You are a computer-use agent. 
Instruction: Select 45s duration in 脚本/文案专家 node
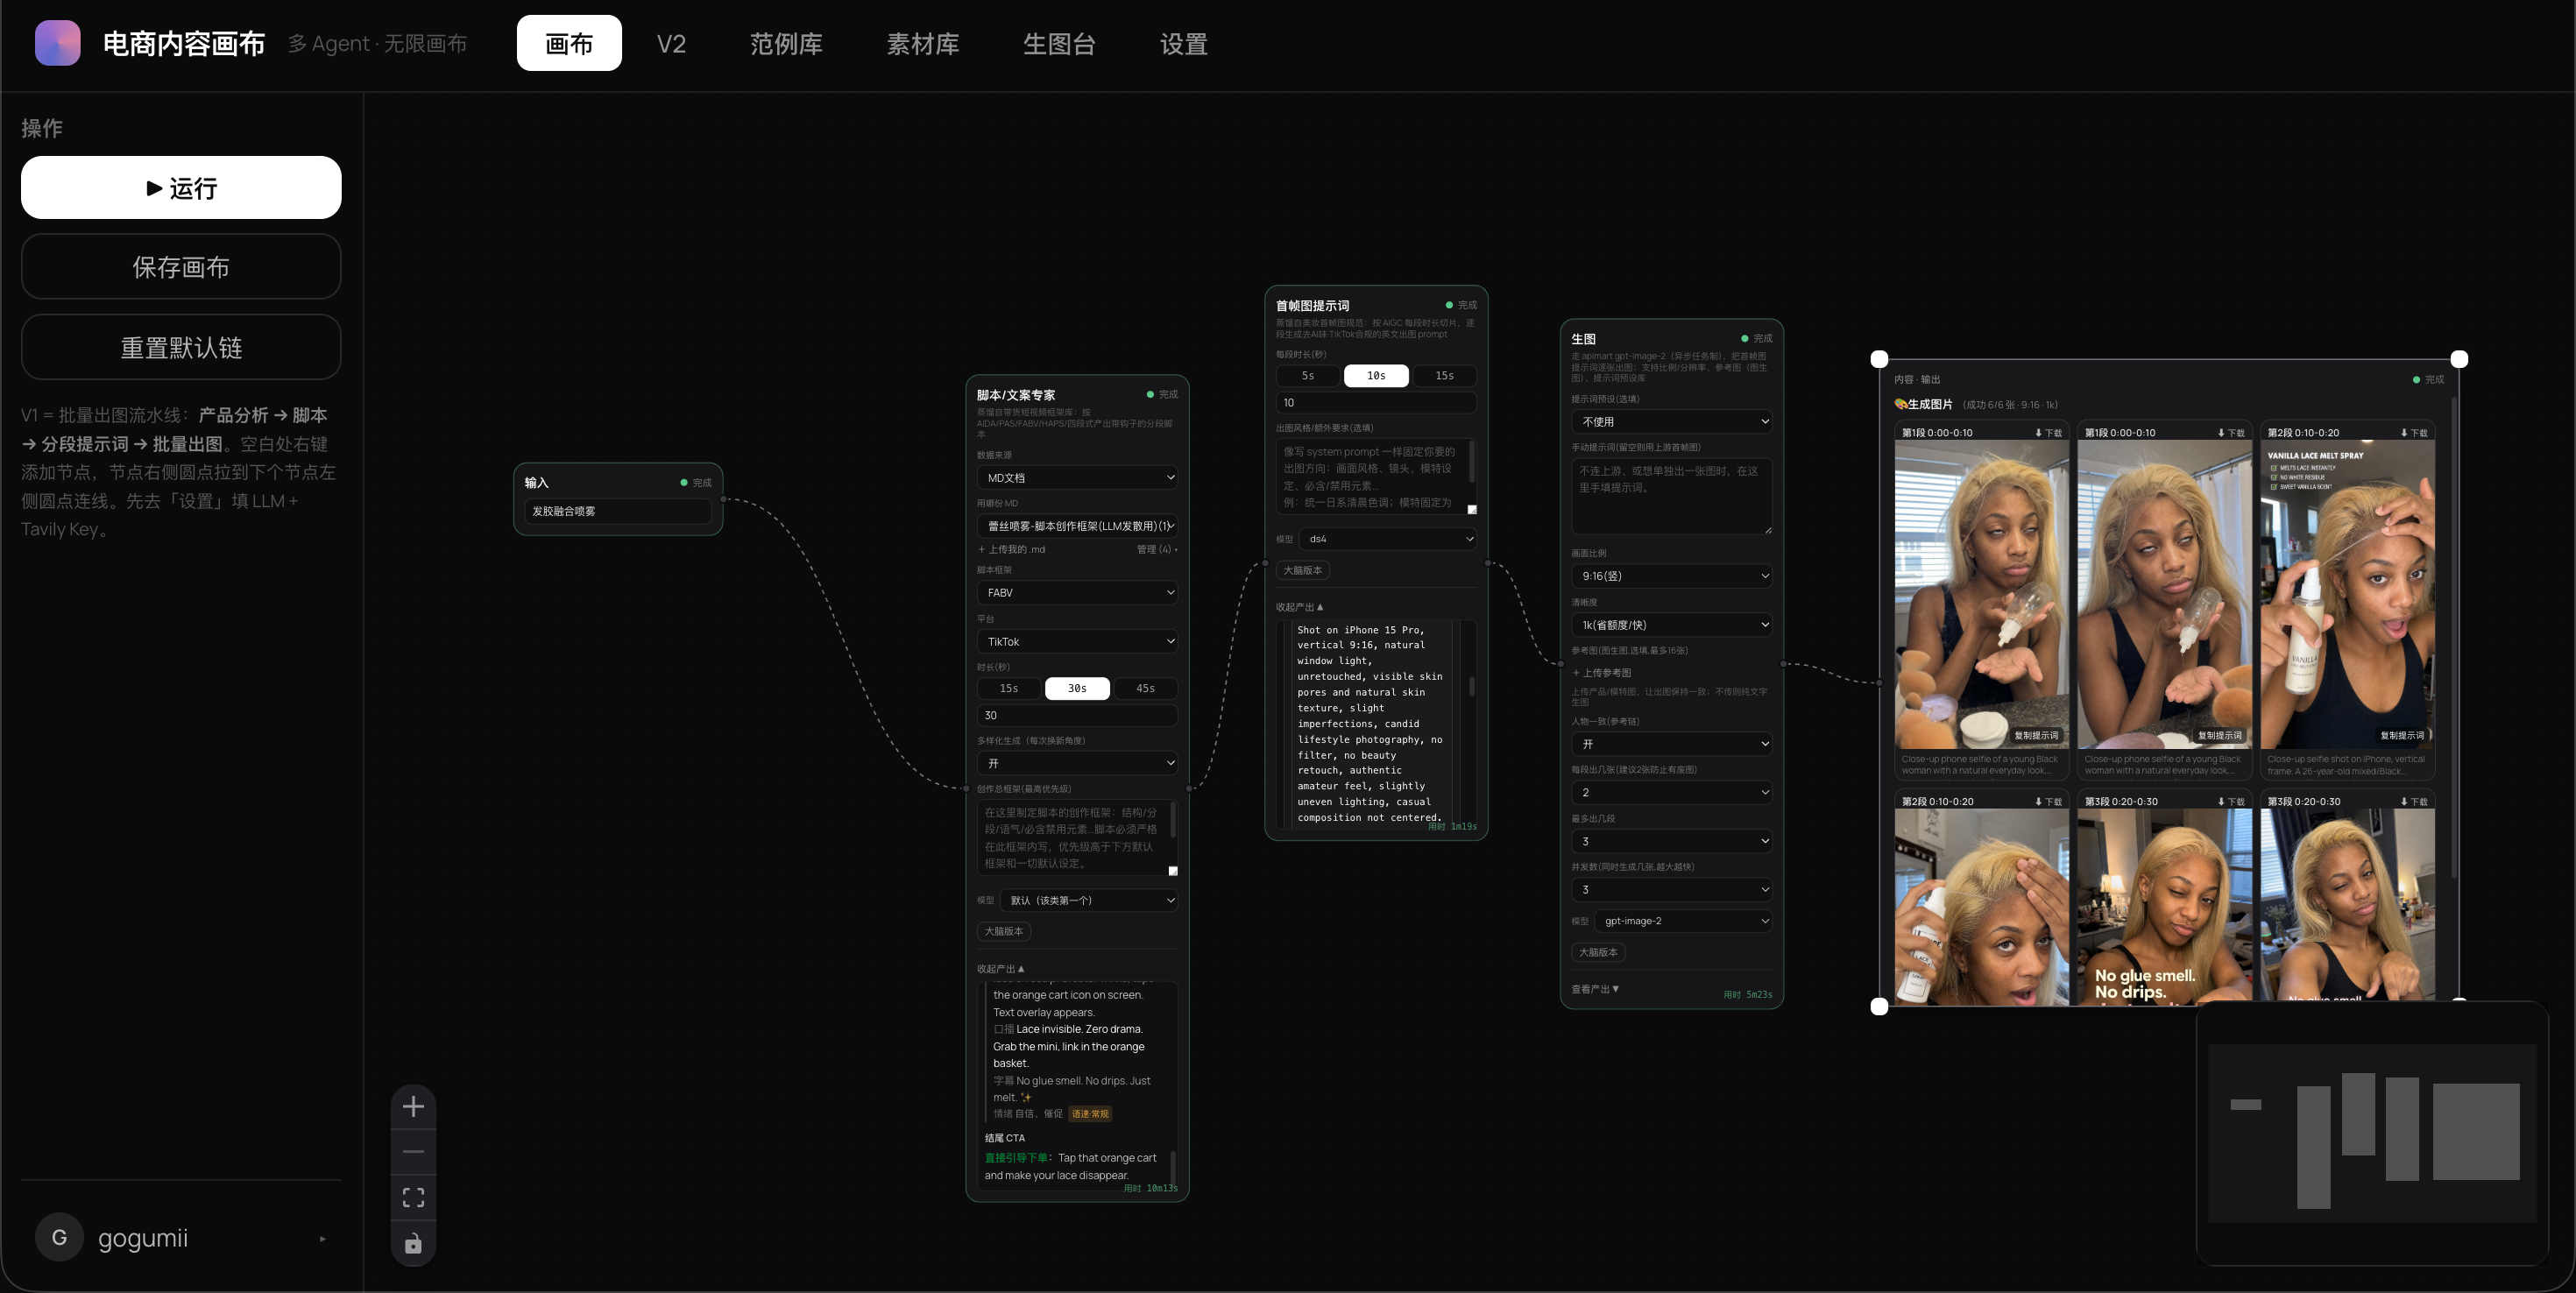[1145, 688]
